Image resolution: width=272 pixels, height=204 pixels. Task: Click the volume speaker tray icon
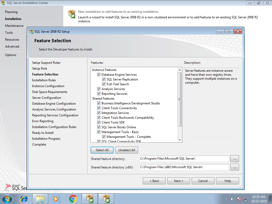click(232, 199)
